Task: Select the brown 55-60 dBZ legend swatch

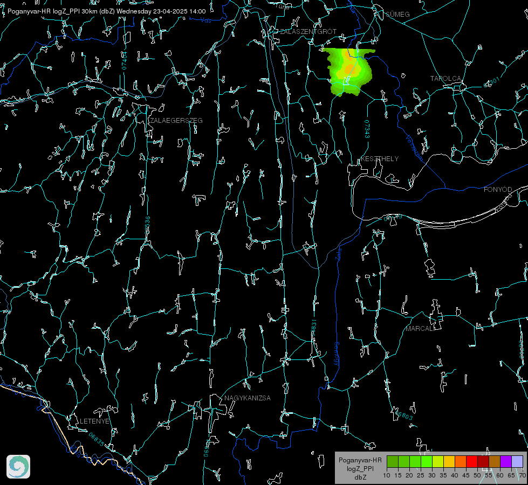Action: pos(495,461)
